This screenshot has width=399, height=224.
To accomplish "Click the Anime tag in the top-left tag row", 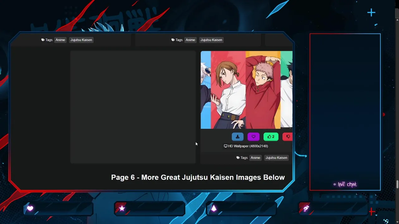I will coord(60,40).
